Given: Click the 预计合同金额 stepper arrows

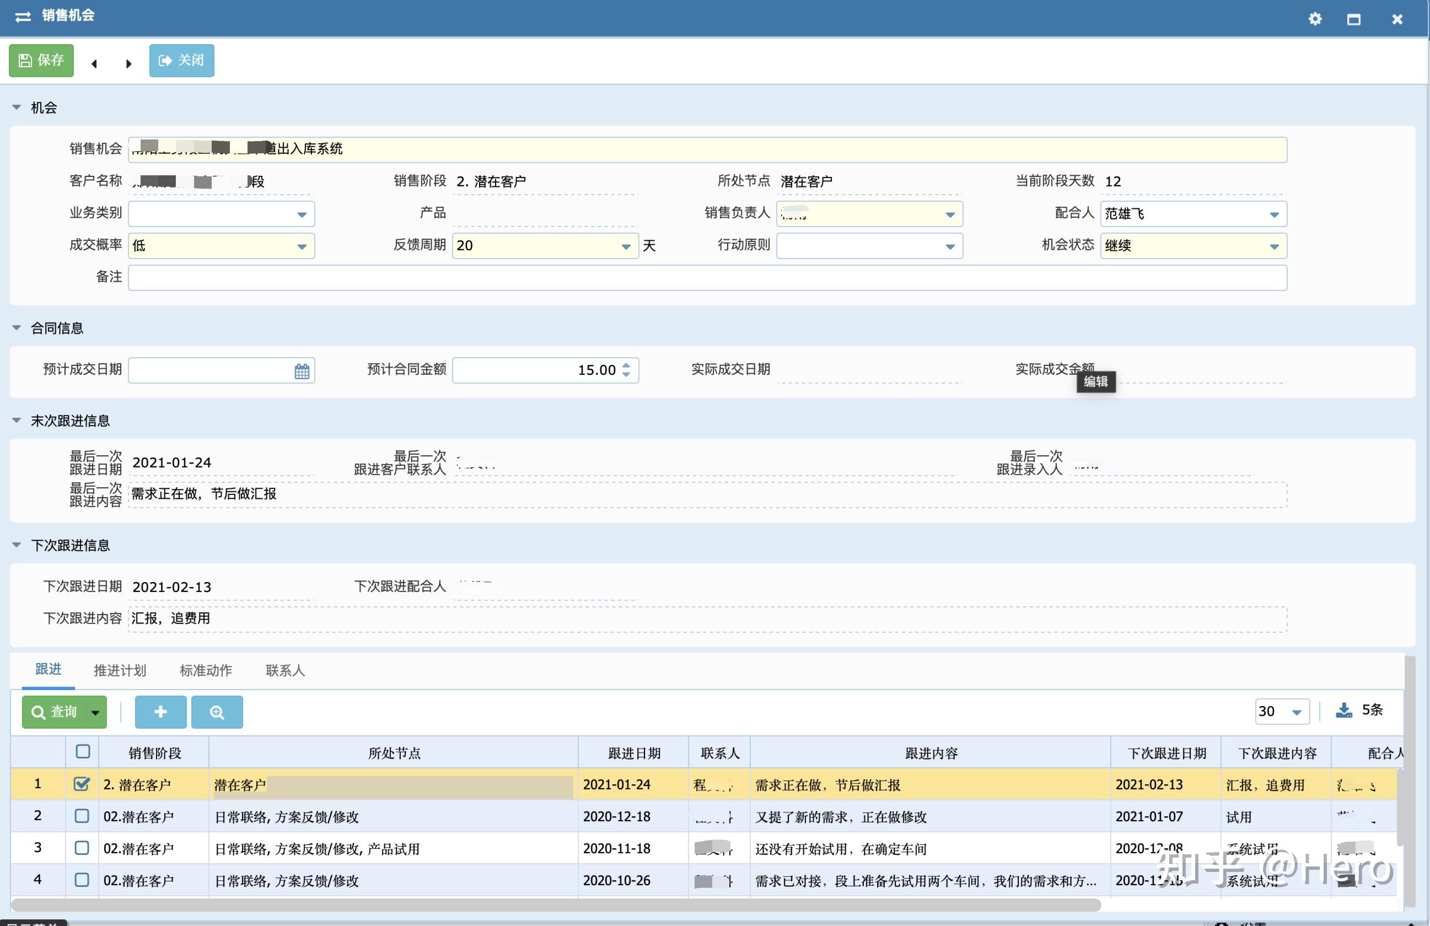Looking at the screenshot, I should click(626, 369).
